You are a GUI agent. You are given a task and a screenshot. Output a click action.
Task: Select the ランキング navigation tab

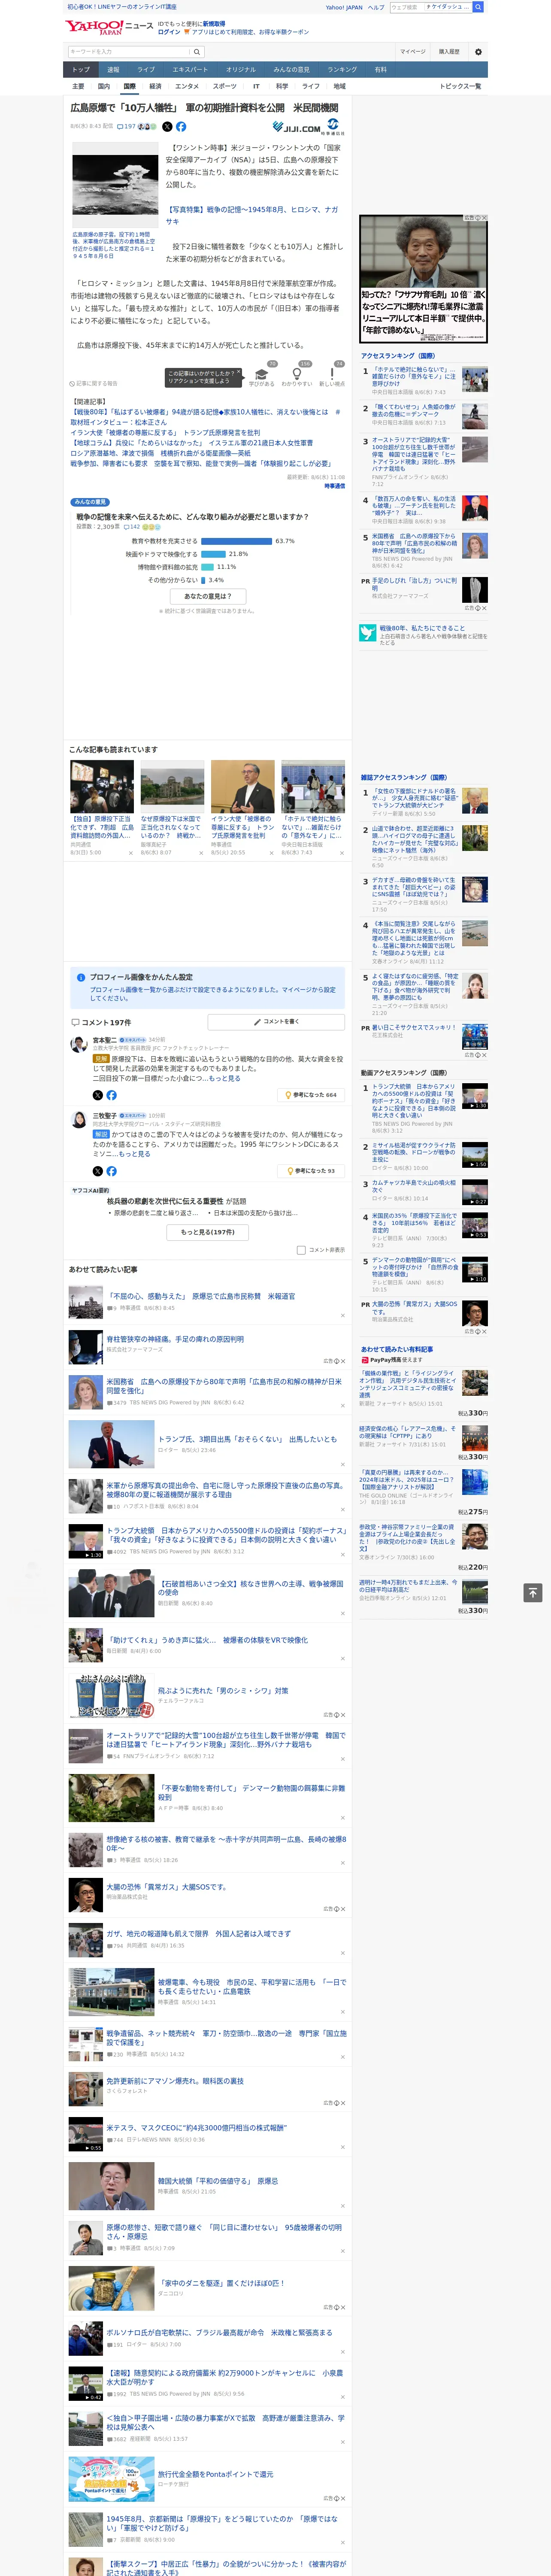pyautogui.click(x=342, y=70)
